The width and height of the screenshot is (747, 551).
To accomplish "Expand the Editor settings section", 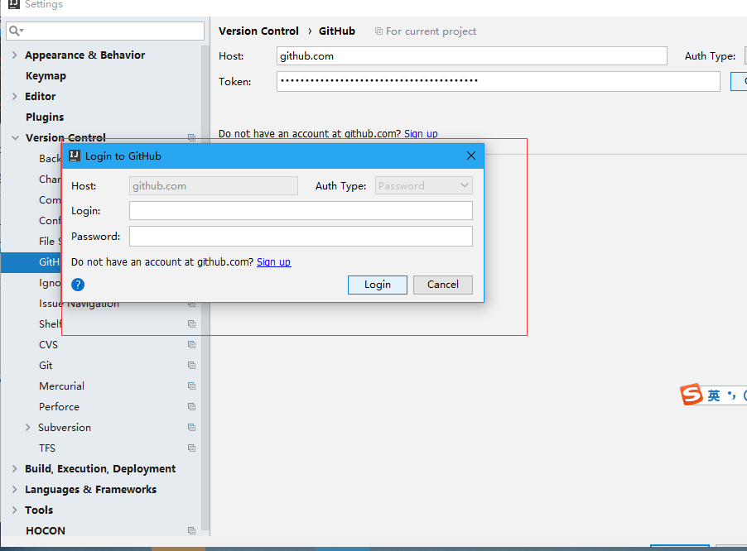I will [15, 97].
